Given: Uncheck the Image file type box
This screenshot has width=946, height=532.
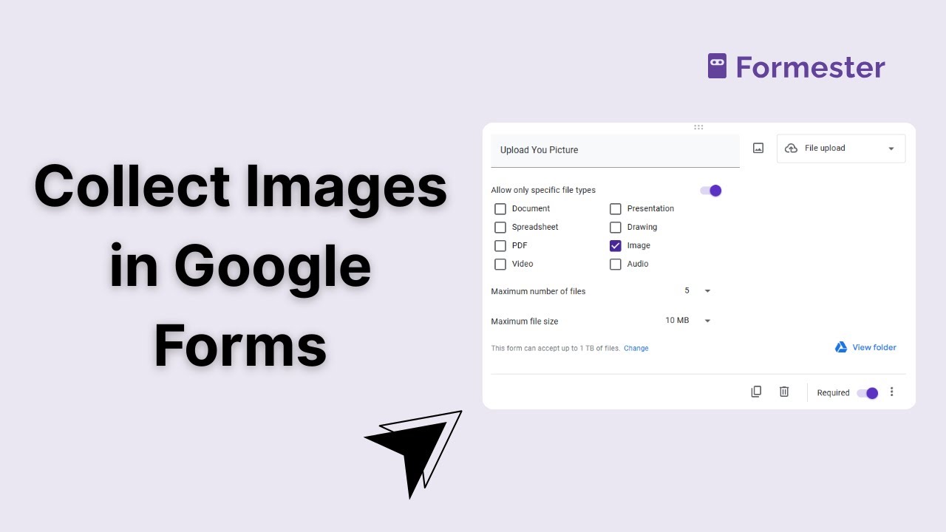Looking at the screenshot, I should pos(616,246).
